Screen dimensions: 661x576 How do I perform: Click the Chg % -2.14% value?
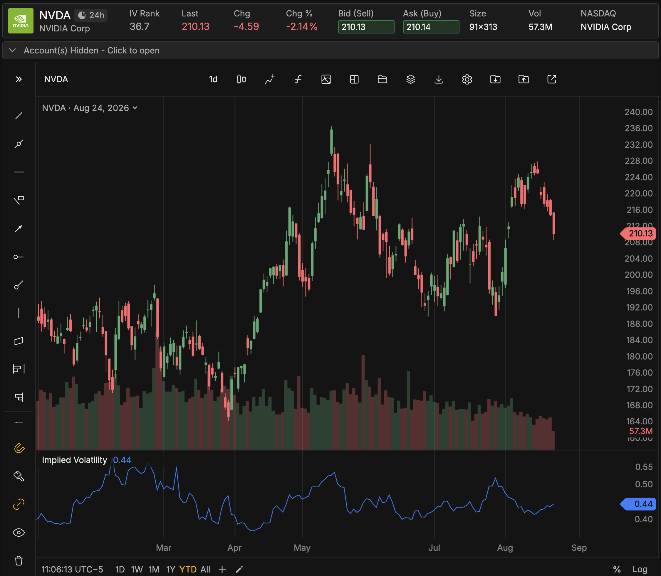point(302,26)
